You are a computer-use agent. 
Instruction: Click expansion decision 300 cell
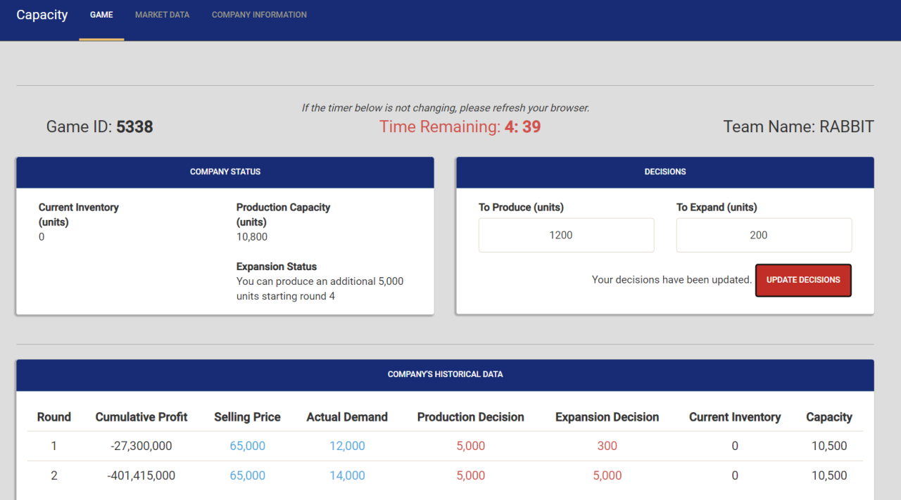pyautogui.click(x=607, y=446)
